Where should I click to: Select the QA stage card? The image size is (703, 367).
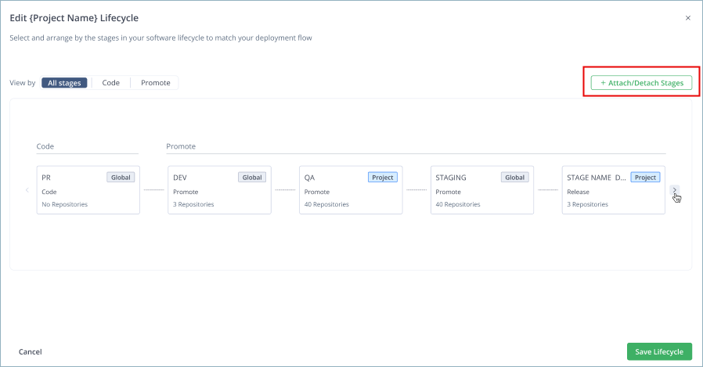pos(351,190)
